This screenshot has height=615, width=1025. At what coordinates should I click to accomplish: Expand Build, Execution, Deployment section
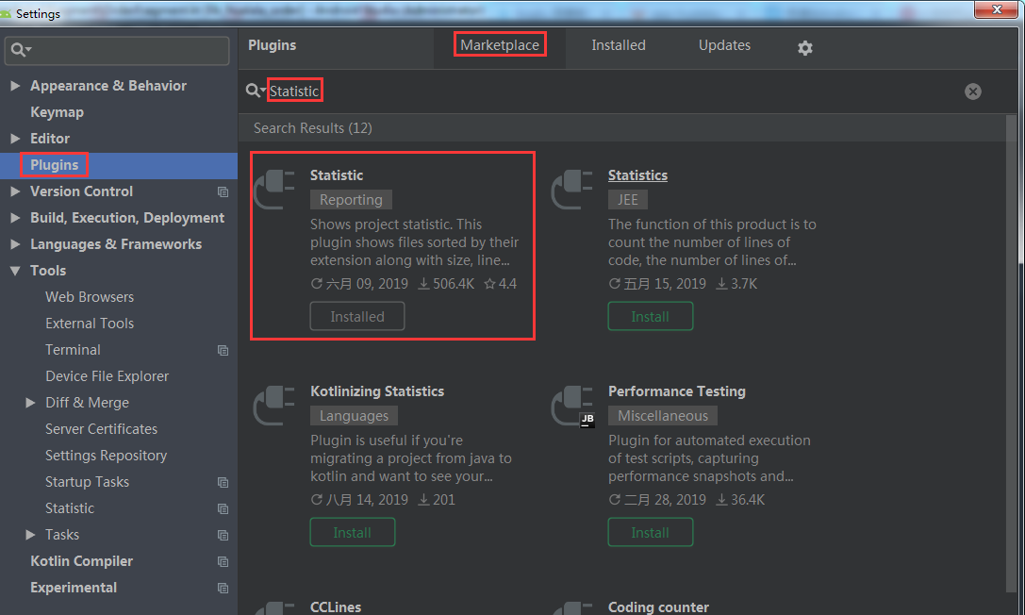tap(16, 218)
